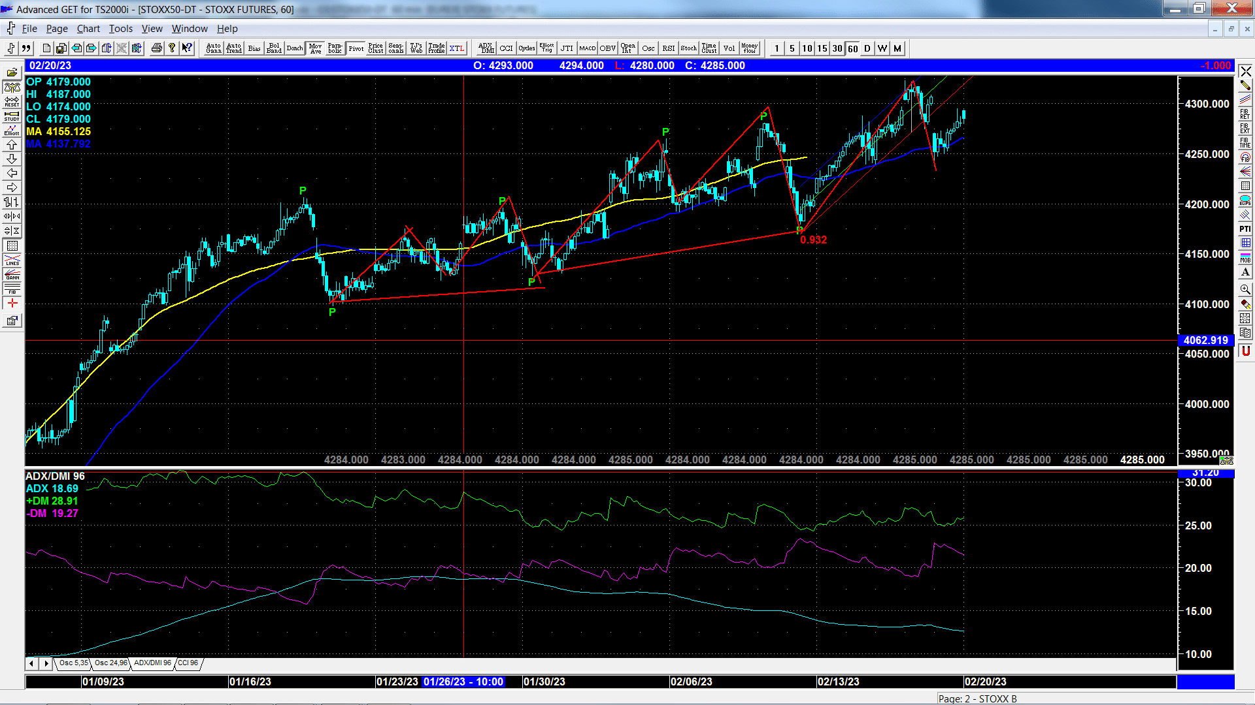Toggle the Pivot study button
Image resolution: width=1255 pixels, height=705 pixels.
click(356, 48)
